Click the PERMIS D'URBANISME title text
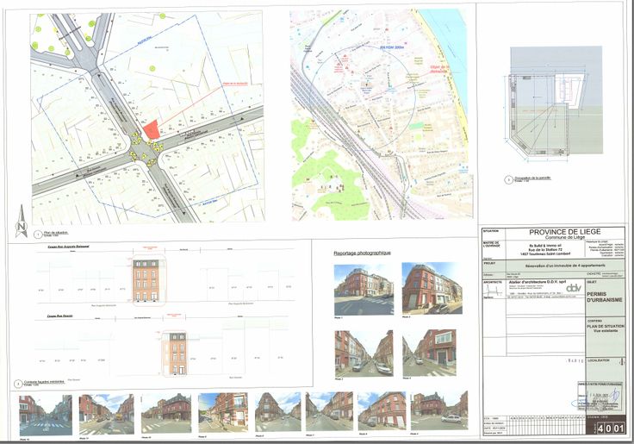 tap(602, 297)
